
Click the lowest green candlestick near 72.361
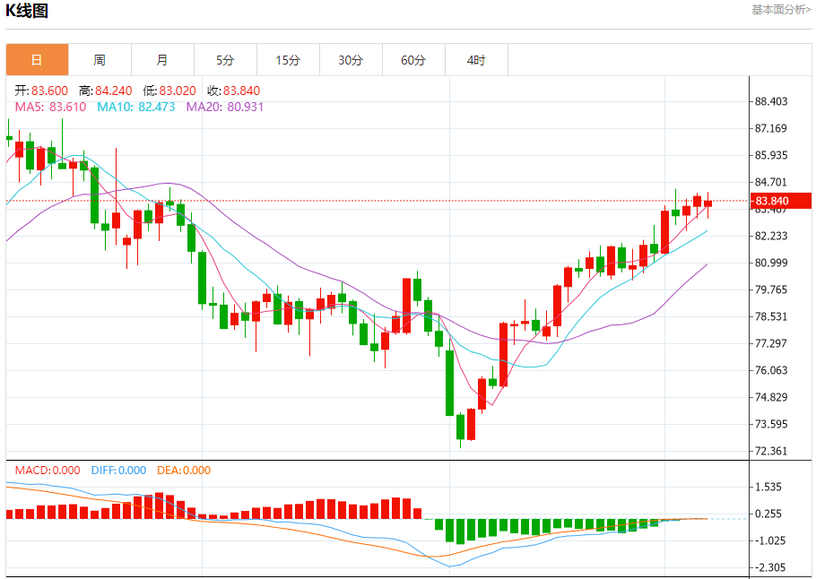click(x=460, y=427)
